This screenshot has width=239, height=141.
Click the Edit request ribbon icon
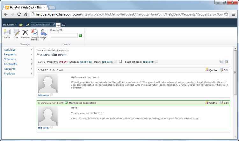pyautogui.click(x=16, y=34)
